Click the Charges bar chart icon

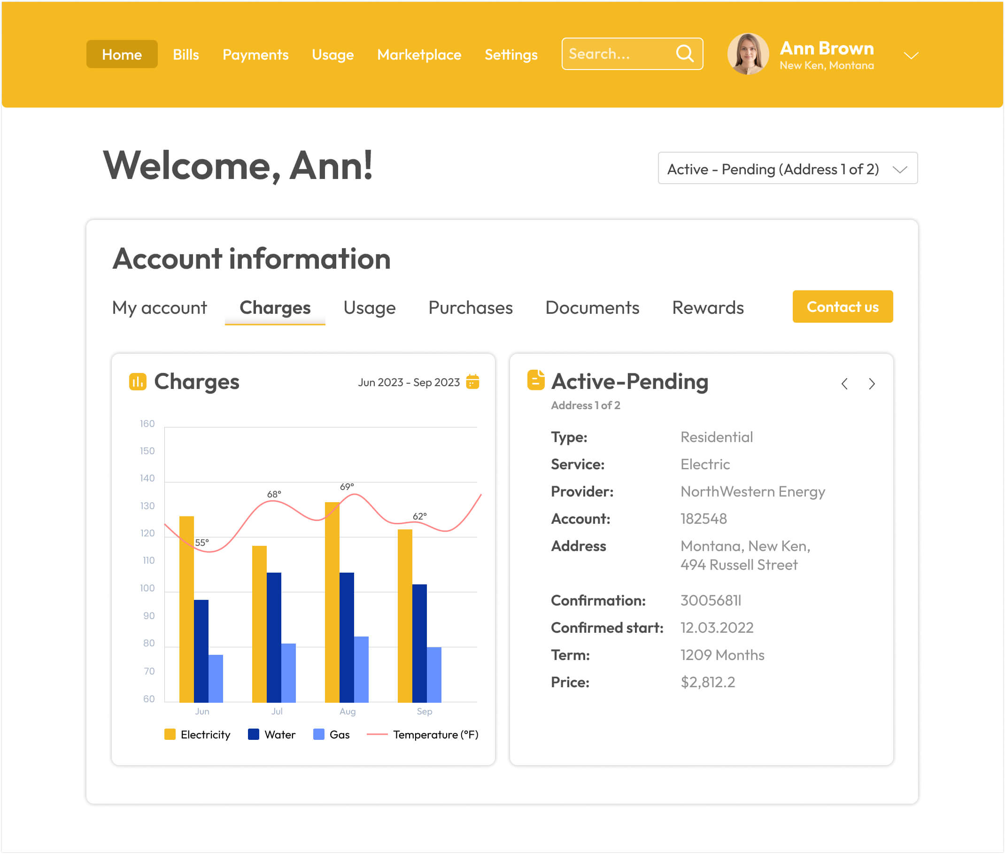[x=138, y=381]
